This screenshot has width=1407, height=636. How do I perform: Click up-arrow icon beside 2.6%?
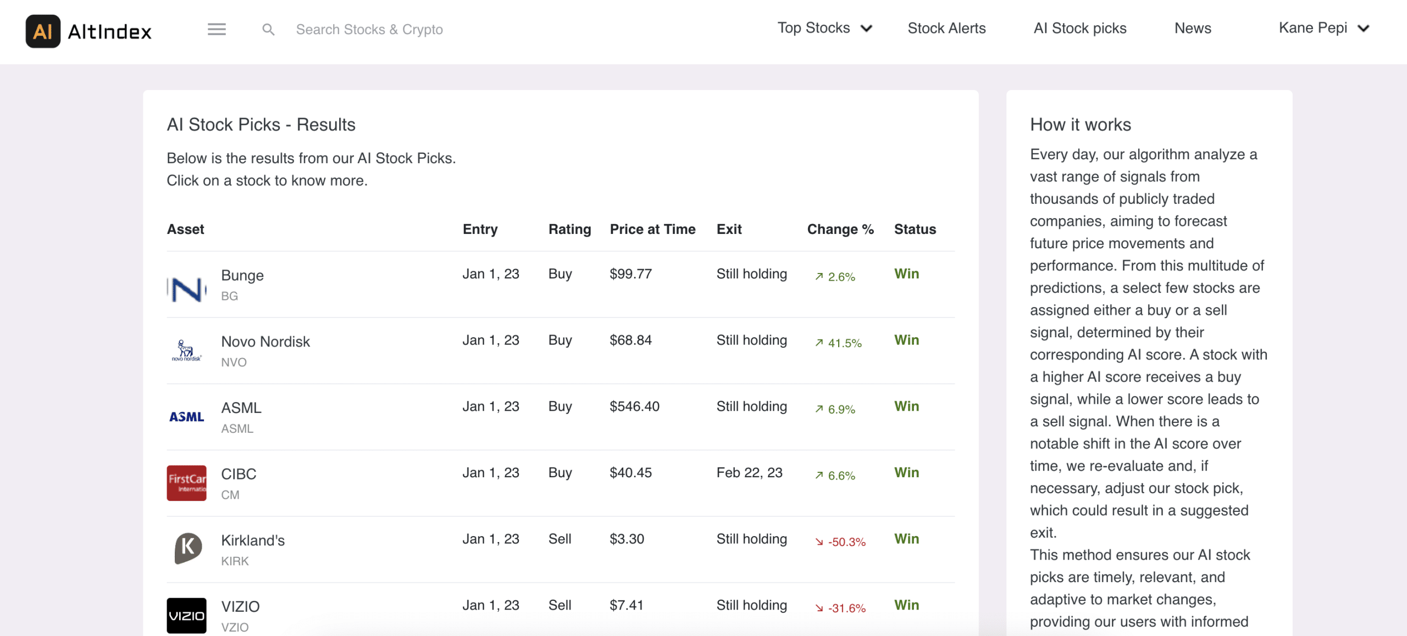[x=819, y=277]
